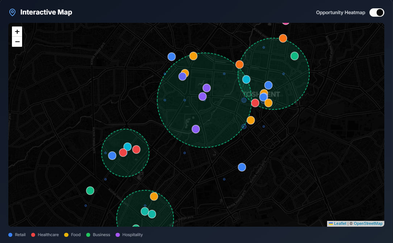Click the Food legend color dot
393x243 pixels.
coord(66,235)
